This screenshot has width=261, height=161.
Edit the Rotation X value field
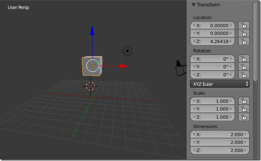[x=212, y=59]
